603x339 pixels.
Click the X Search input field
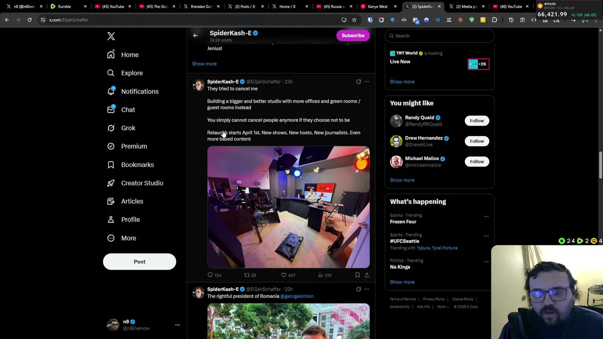[x=440, y=36]
